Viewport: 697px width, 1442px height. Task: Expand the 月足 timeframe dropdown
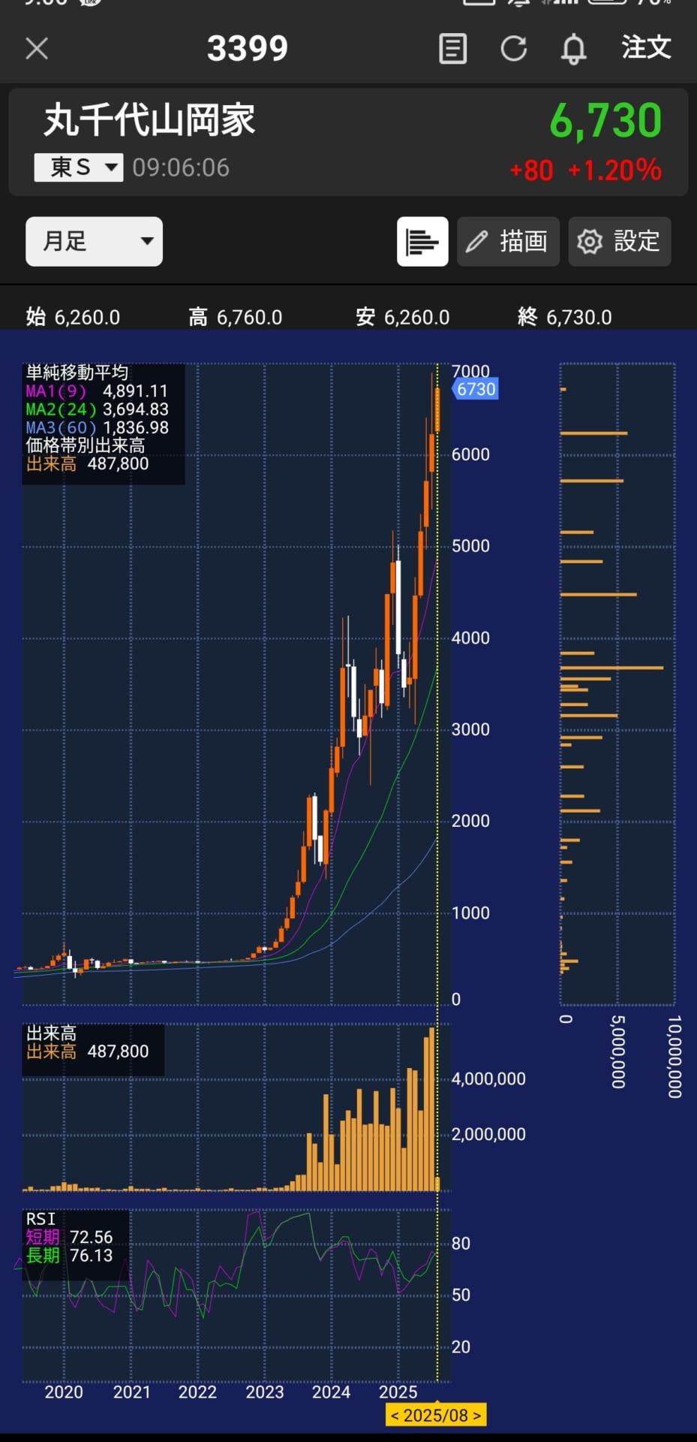coord(94,242)
